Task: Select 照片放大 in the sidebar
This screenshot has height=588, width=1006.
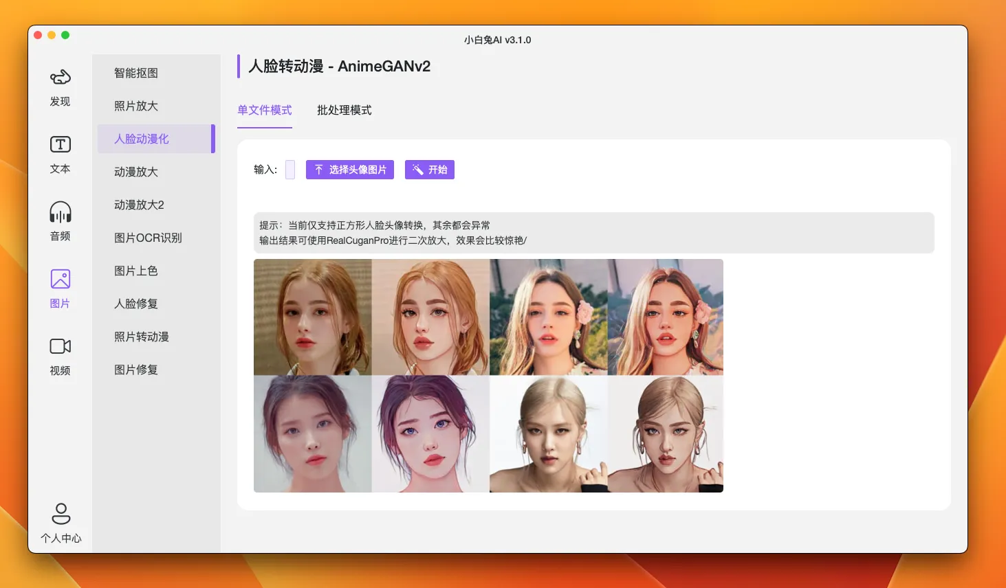Action: [156, 106]
